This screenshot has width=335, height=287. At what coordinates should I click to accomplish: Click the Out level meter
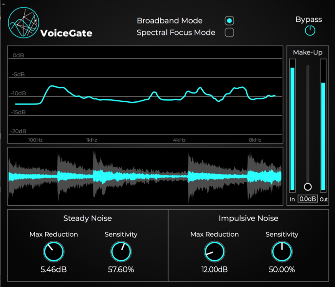[323, 126]
